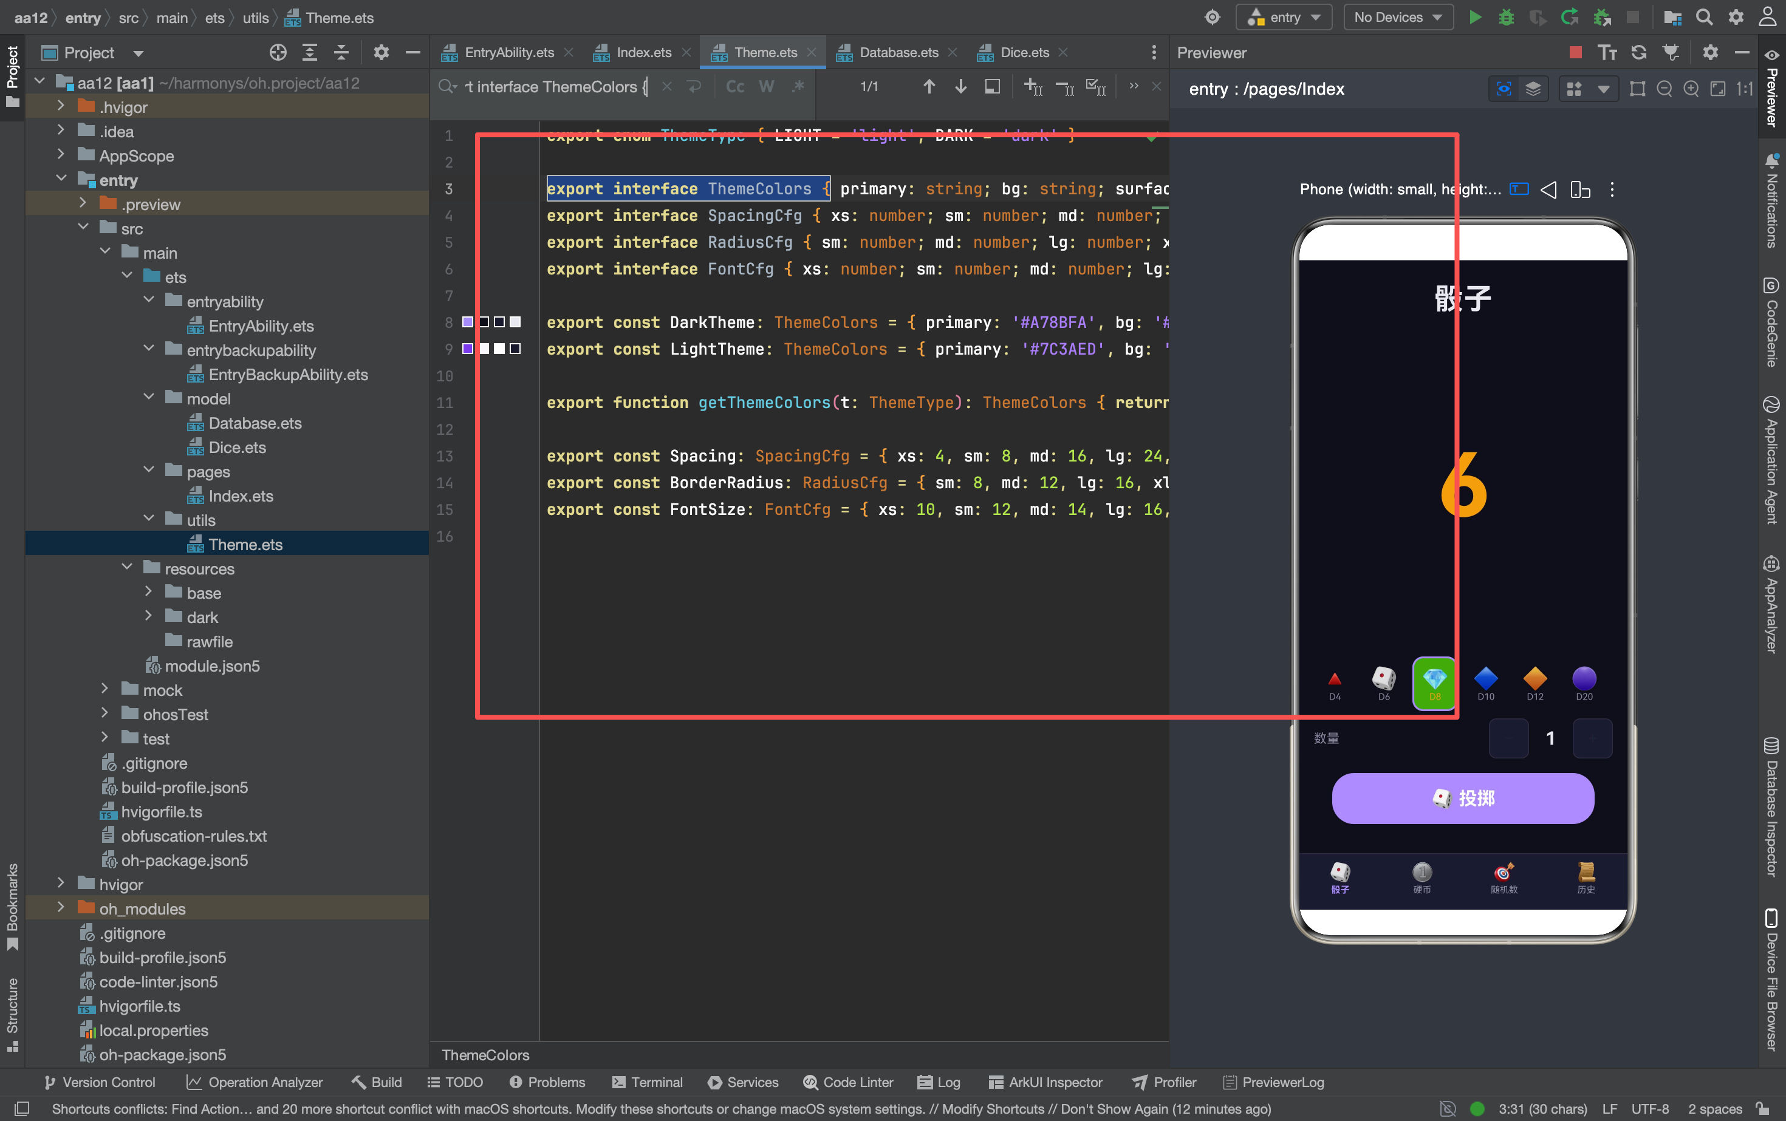Locate current file in Project tree

click(278, 53)
